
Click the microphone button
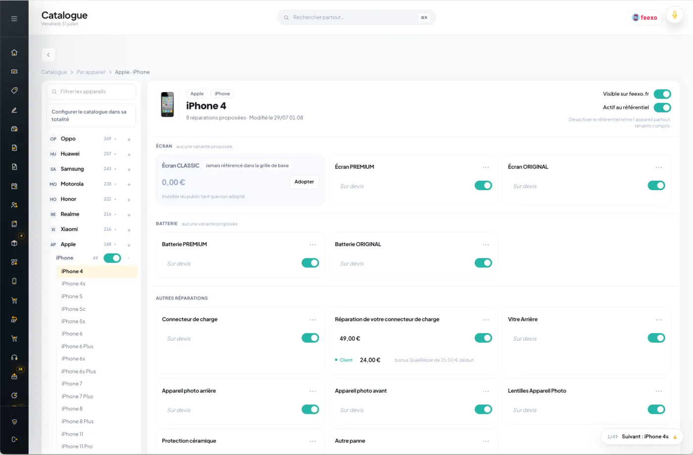(x=674, y=15)
